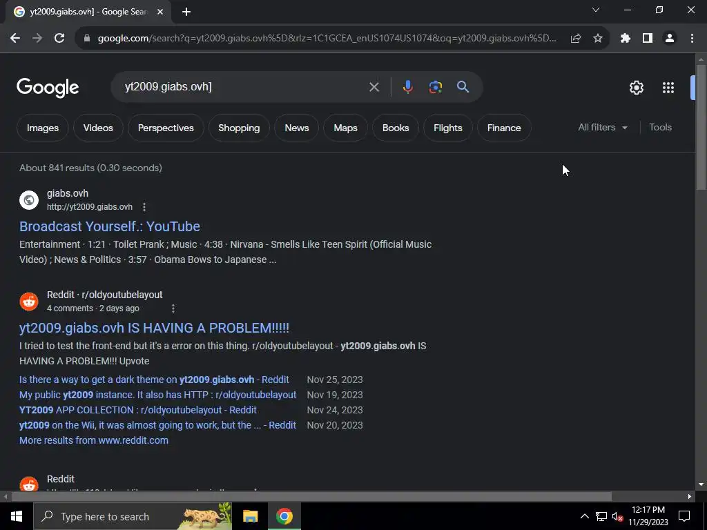Share this page from the address bar
Screen dimensions: 707x530
click(x=575, y=39)
